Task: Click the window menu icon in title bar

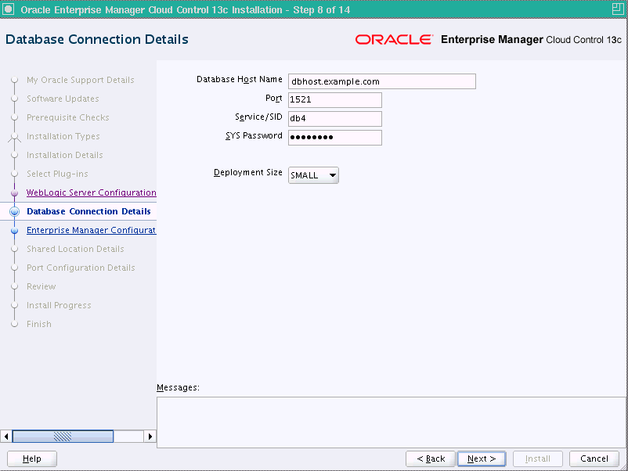Action: point(9,9)
